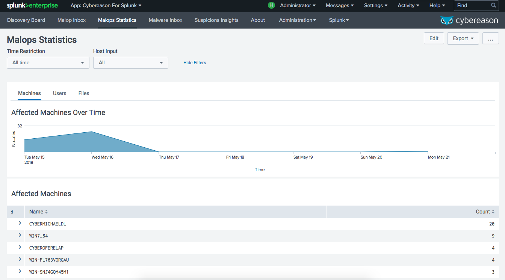
Task: Click the Cybereason owl logo
Action: [447, 20]
